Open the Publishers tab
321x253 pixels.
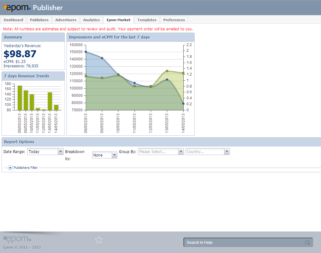tap(39, 20)
